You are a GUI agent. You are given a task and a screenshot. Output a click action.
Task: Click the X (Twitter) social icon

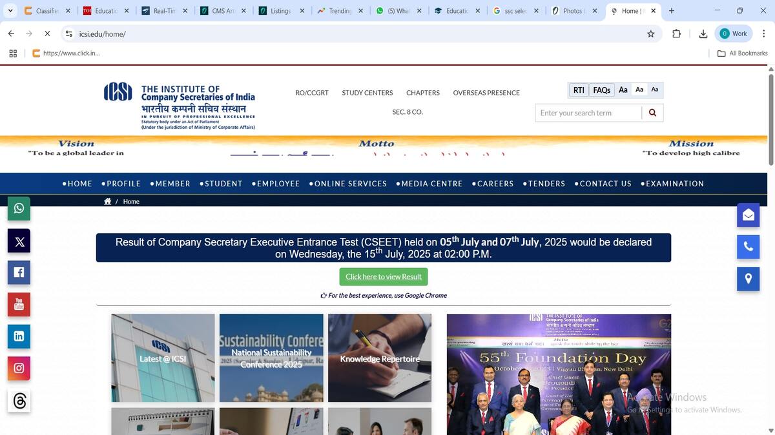[x=19, y=241]
